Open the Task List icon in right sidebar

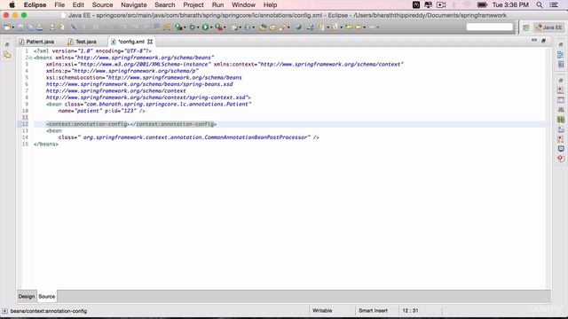point(561,65)
